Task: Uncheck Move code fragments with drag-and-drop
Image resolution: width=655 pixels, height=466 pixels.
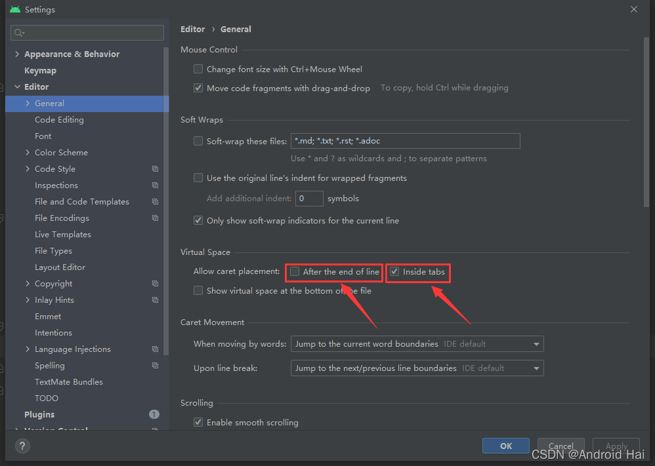Action: pyautogui.click(x=198, y=88)
